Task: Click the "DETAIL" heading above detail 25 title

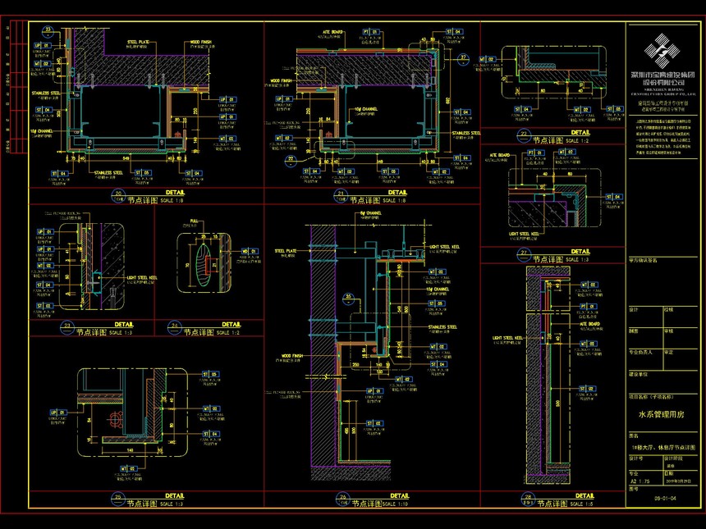Action: (175, 495)
